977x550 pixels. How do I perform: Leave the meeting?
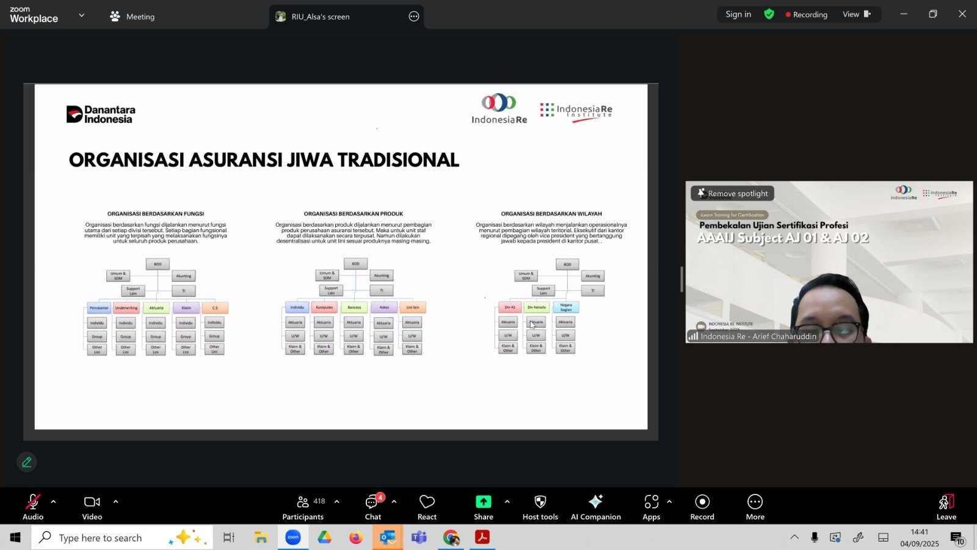[x=946, y=507]
